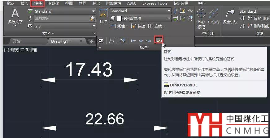Open the A360 ribbon tab
The height and width of the screenshot is (138, 270).
[132, 3]
